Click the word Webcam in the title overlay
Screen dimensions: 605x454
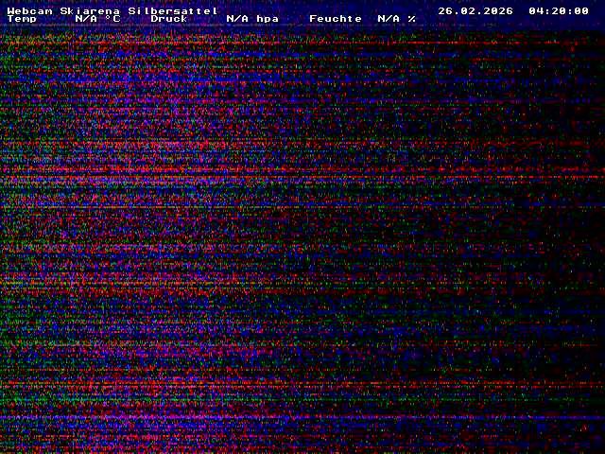pyautogui.click(x=29, y=10)
